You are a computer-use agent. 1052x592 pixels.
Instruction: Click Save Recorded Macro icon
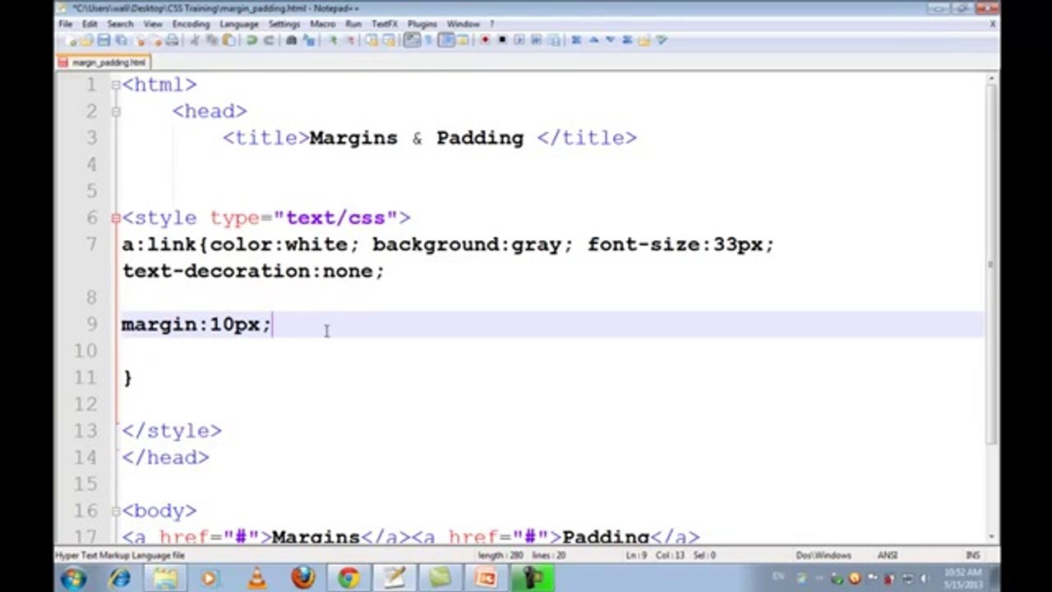coord(554,39)
